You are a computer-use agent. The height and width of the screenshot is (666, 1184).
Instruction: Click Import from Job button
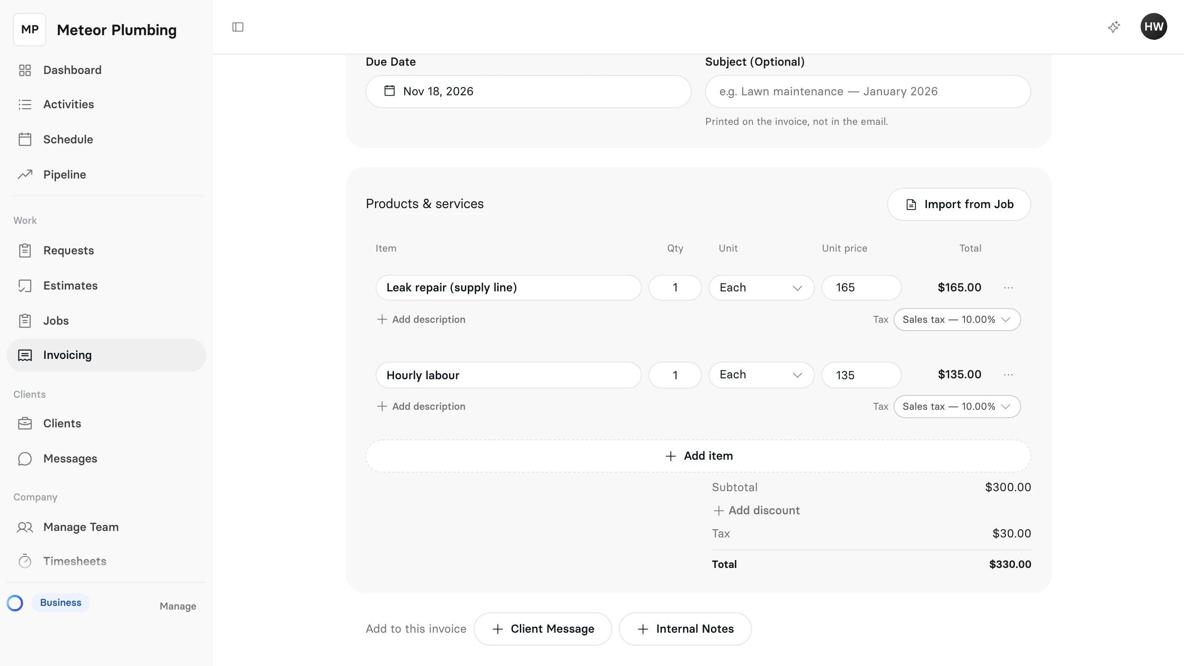(959, 204)
